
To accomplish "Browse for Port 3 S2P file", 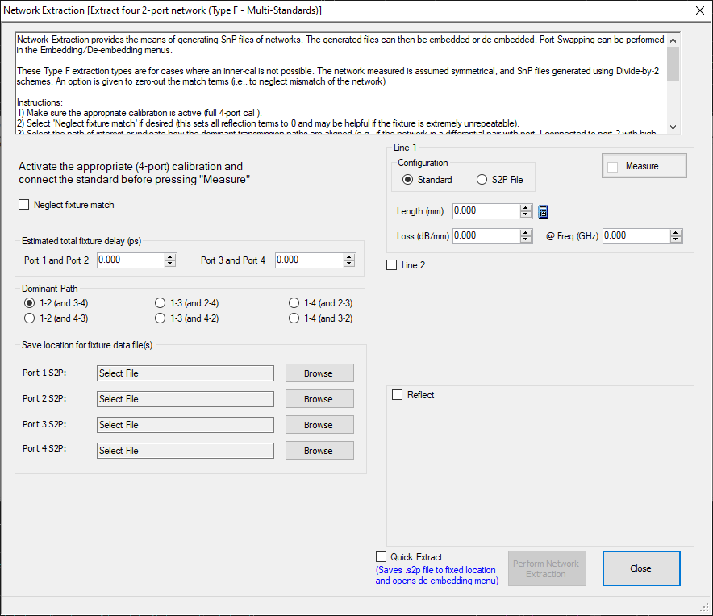I will pyautogui.click(x=319, y=425).
